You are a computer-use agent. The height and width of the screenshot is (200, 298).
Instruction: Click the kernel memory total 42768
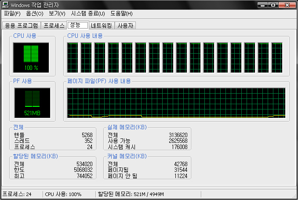[181, 164]
